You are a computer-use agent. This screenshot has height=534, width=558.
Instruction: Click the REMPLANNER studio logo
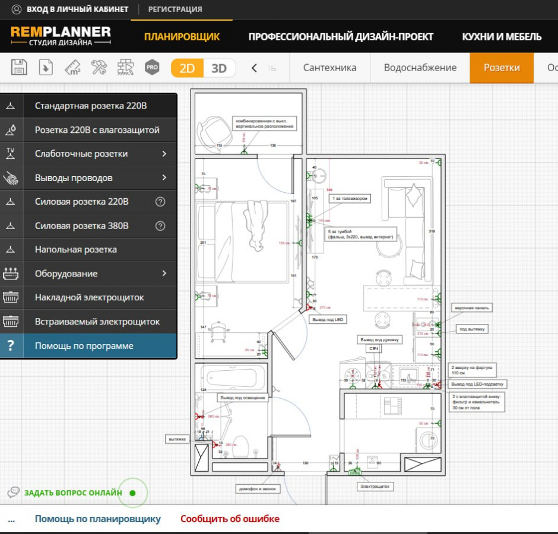click(x=61, y=36)
